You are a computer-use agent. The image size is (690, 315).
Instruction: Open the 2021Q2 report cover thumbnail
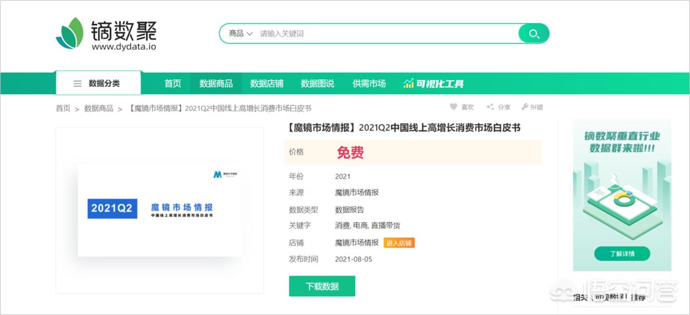pos(160,210)
